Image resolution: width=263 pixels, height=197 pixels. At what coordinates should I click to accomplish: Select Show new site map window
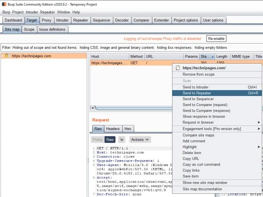click(x=217, y=183)
